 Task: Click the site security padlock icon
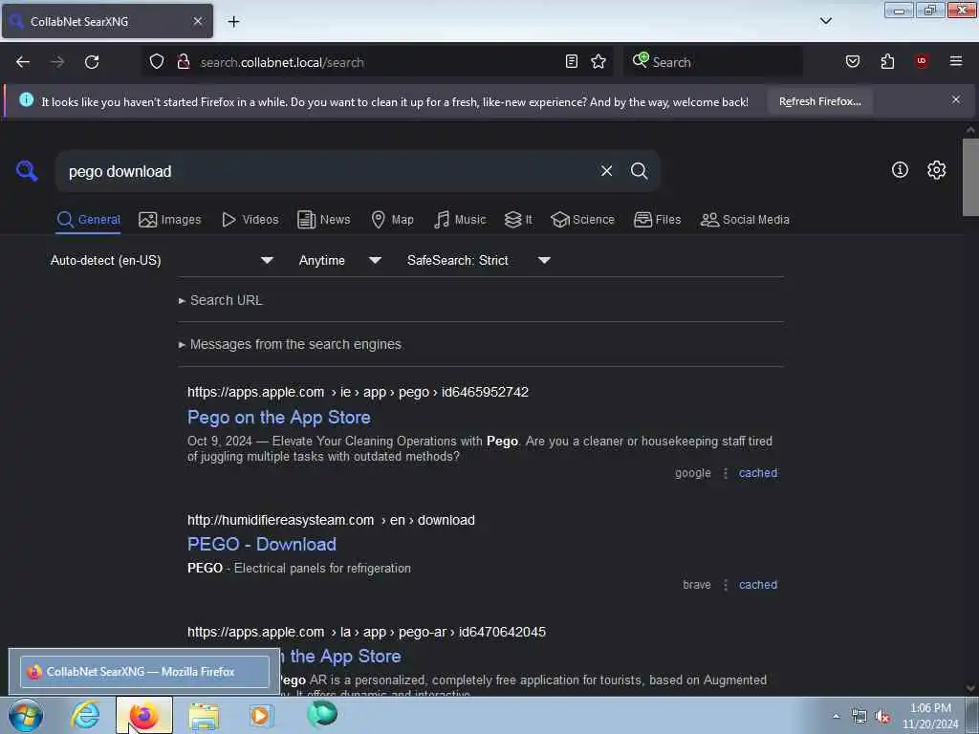click(183, 61)
